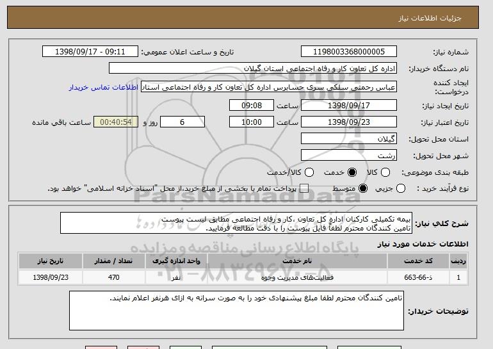
Task: Choose the جزیی purchase type radio
Action: (401, 188)
